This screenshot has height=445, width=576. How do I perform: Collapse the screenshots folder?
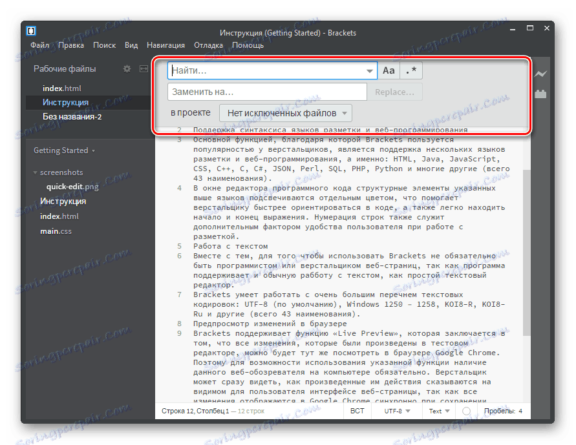point(36,172)
